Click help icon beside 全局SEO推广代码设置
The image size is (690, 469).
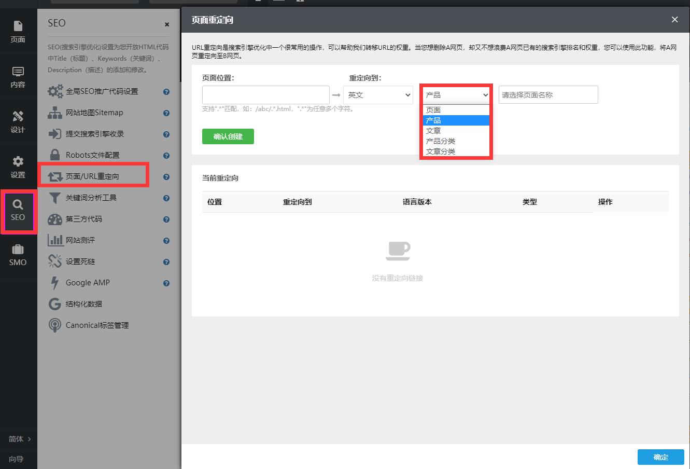166,92
